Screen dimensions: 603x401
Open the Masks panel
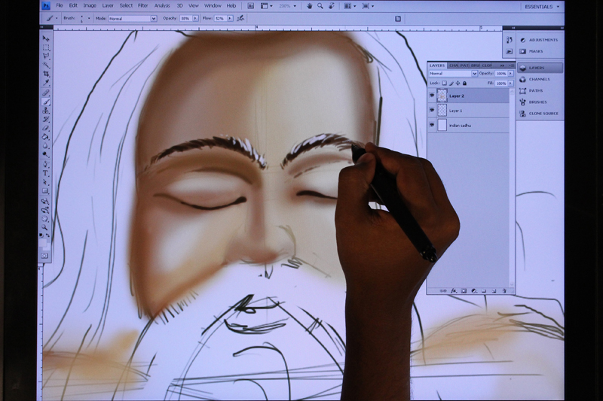click(x=535, y=51)
